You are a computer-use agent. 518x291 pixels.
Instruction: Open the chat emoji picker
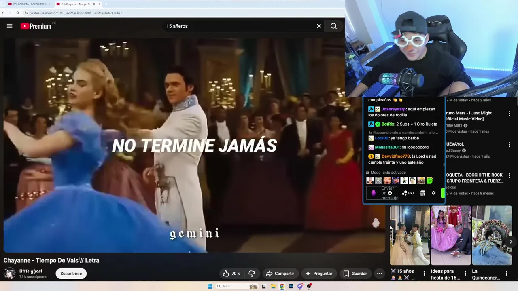(390, 193)
